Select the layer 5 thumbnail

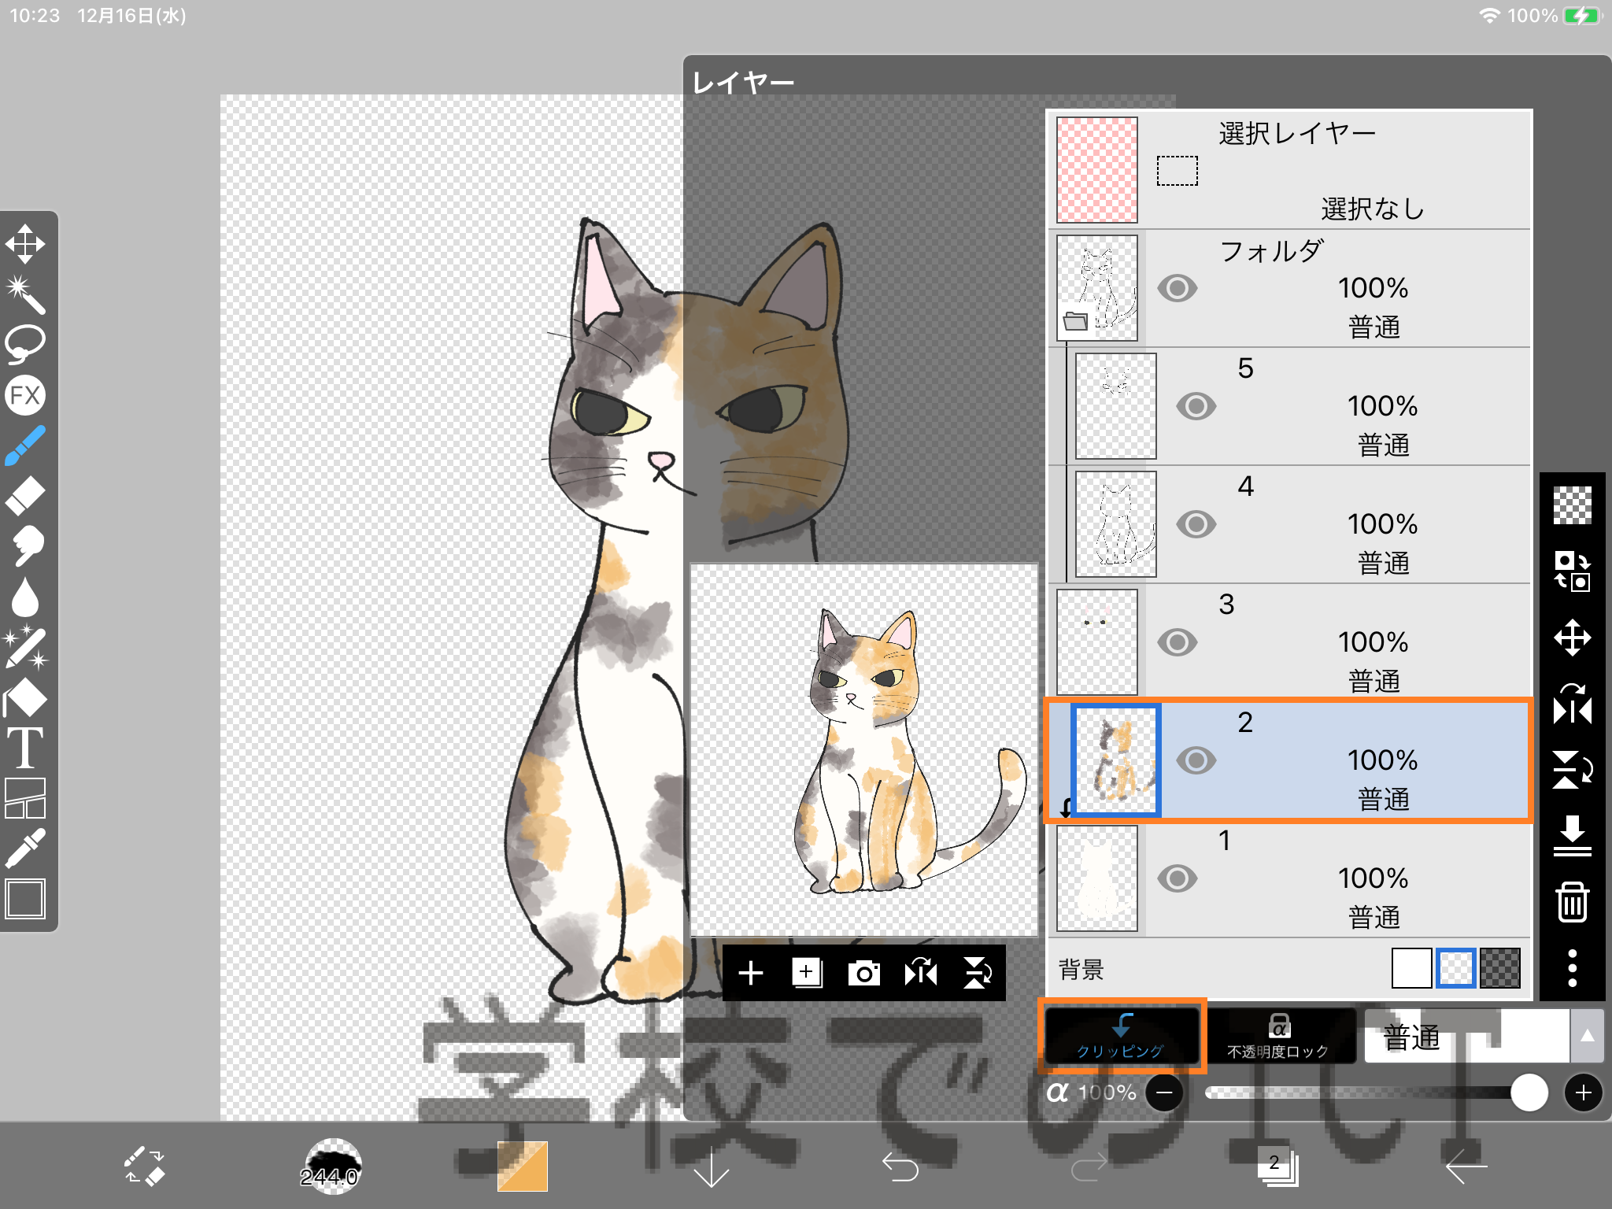pyautogui.click(x=1116, y=406)
